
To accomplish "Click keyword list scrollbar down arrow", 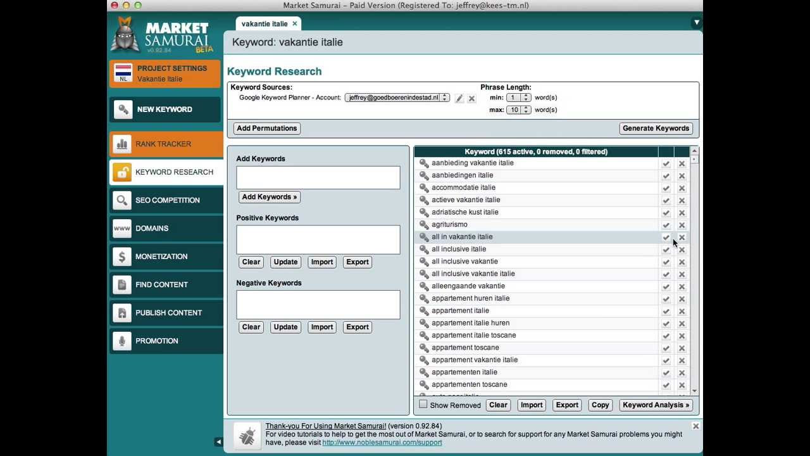I will (x=694, y=391).
